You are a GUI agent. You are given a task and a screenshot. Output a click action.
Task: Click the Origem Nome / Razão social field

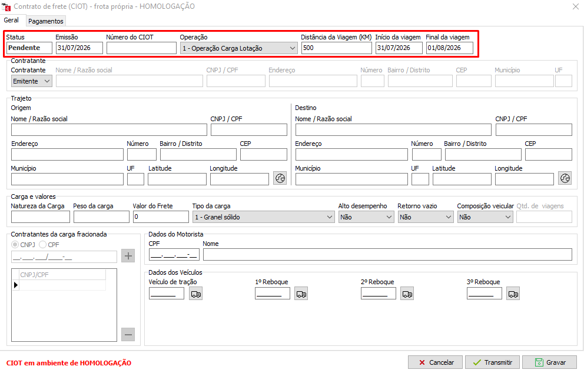point(109,129)
